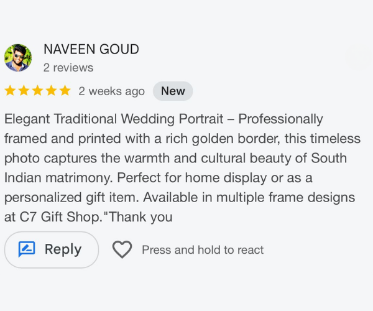Click the third rating star
The height and width of the screenshot is (311, 373).
(x=37, y=91)
